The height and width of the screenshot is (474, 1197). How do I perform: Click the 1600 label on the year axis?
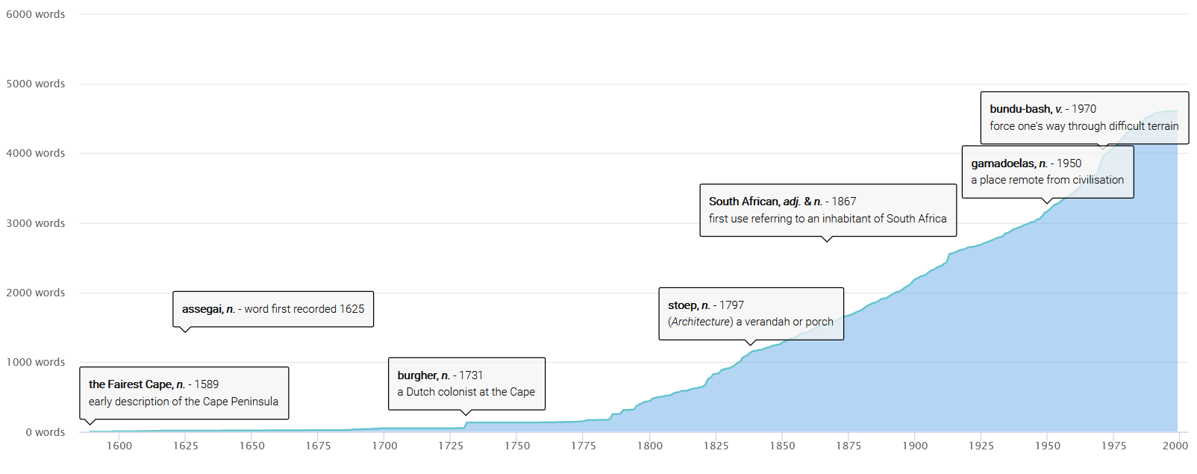pyautogui.click(x=119, y=446)
